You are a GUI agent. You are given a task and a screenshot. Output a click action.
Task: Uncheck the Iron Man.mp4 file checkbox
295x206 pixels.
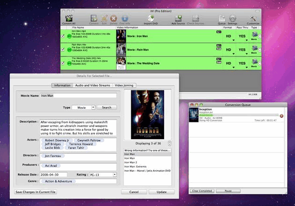tap(62, 35)
